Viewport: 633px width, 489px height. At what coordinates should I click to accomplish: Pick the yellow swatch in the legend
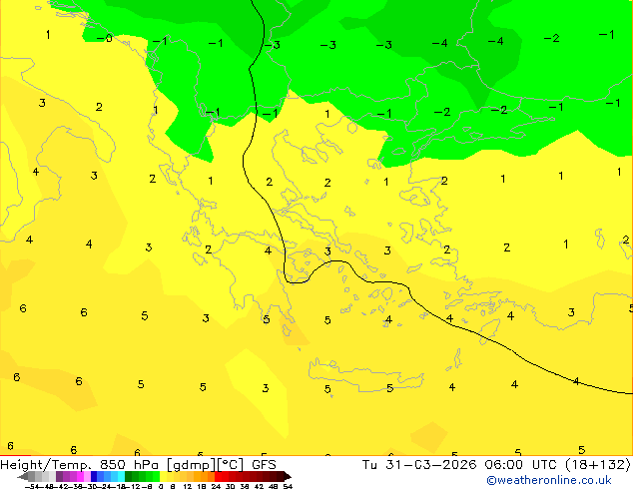coord(163,476)
